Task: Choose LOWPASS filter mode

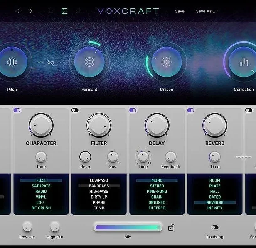Action: click(x=99, y=180)
